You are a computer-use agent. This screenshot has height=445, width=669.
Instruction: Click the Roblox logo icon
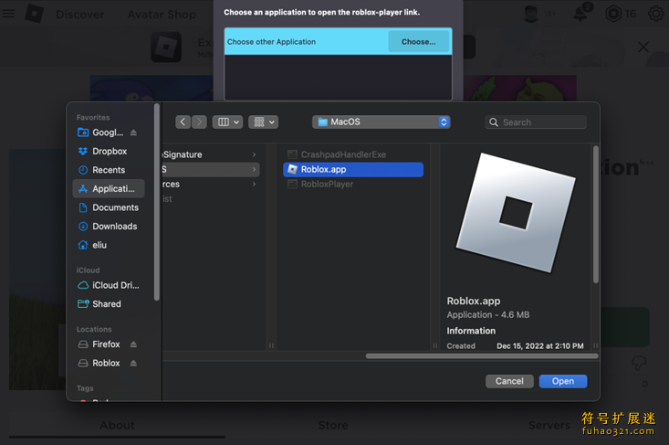tap(34, 14)
